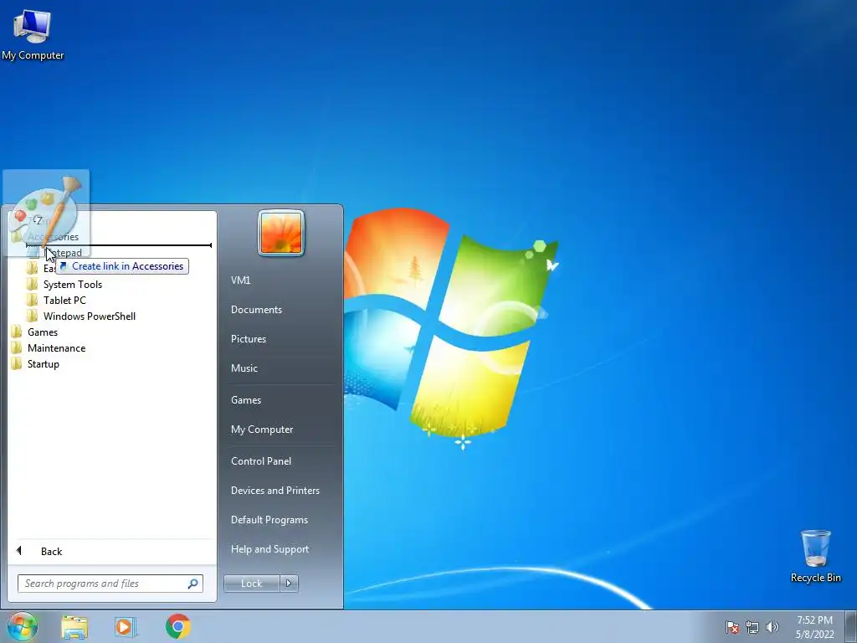Open the Action Center flag icon in the tray
The image size is (857, 643).
(732, 627)
